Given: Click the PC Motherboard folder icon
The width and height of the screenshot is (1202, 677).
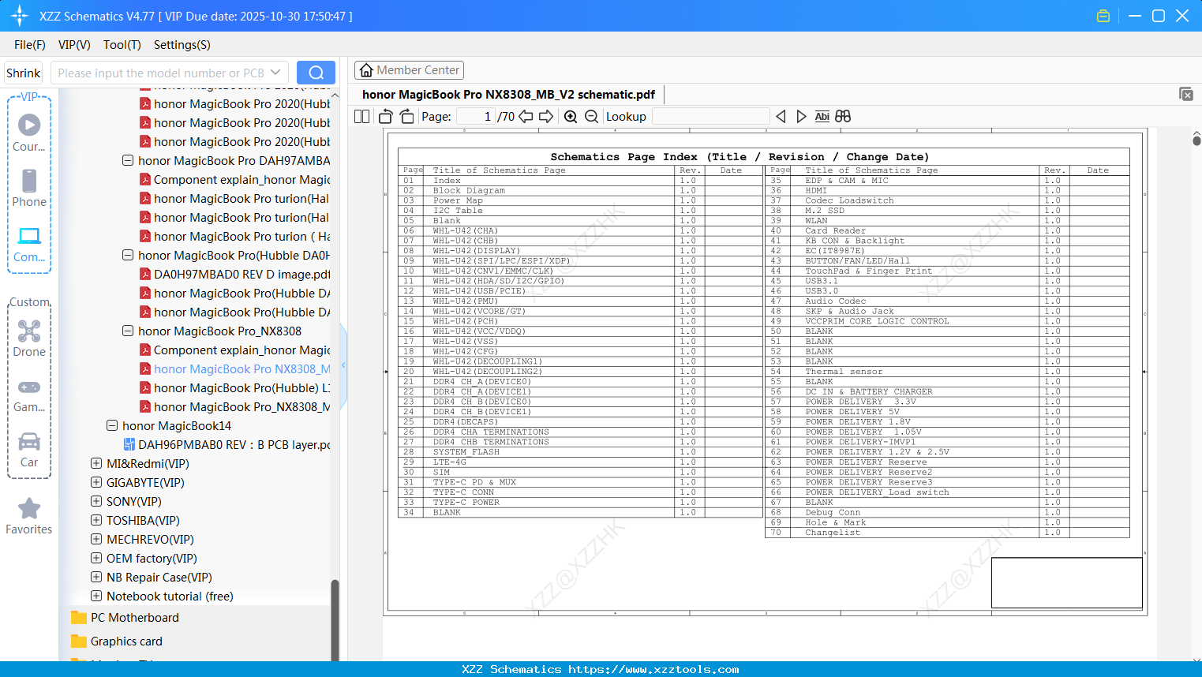Looking at the screenshot, I should (x=79, y=617).
